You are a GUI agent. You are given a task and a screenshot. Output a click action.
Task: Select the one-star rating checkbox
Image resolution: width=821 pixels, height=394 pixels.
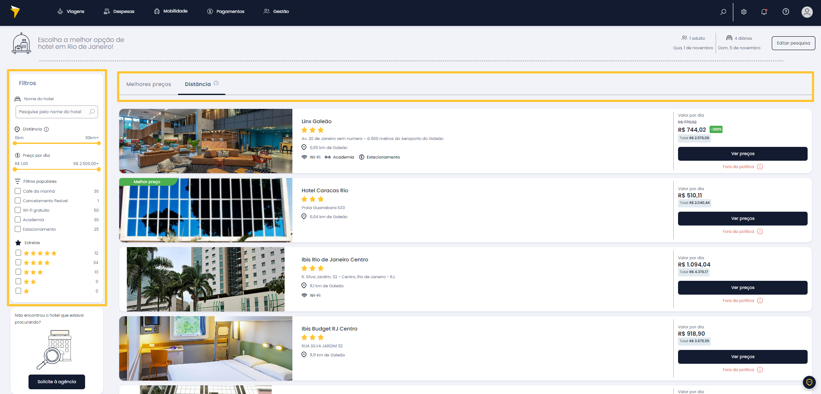[18, 291]
